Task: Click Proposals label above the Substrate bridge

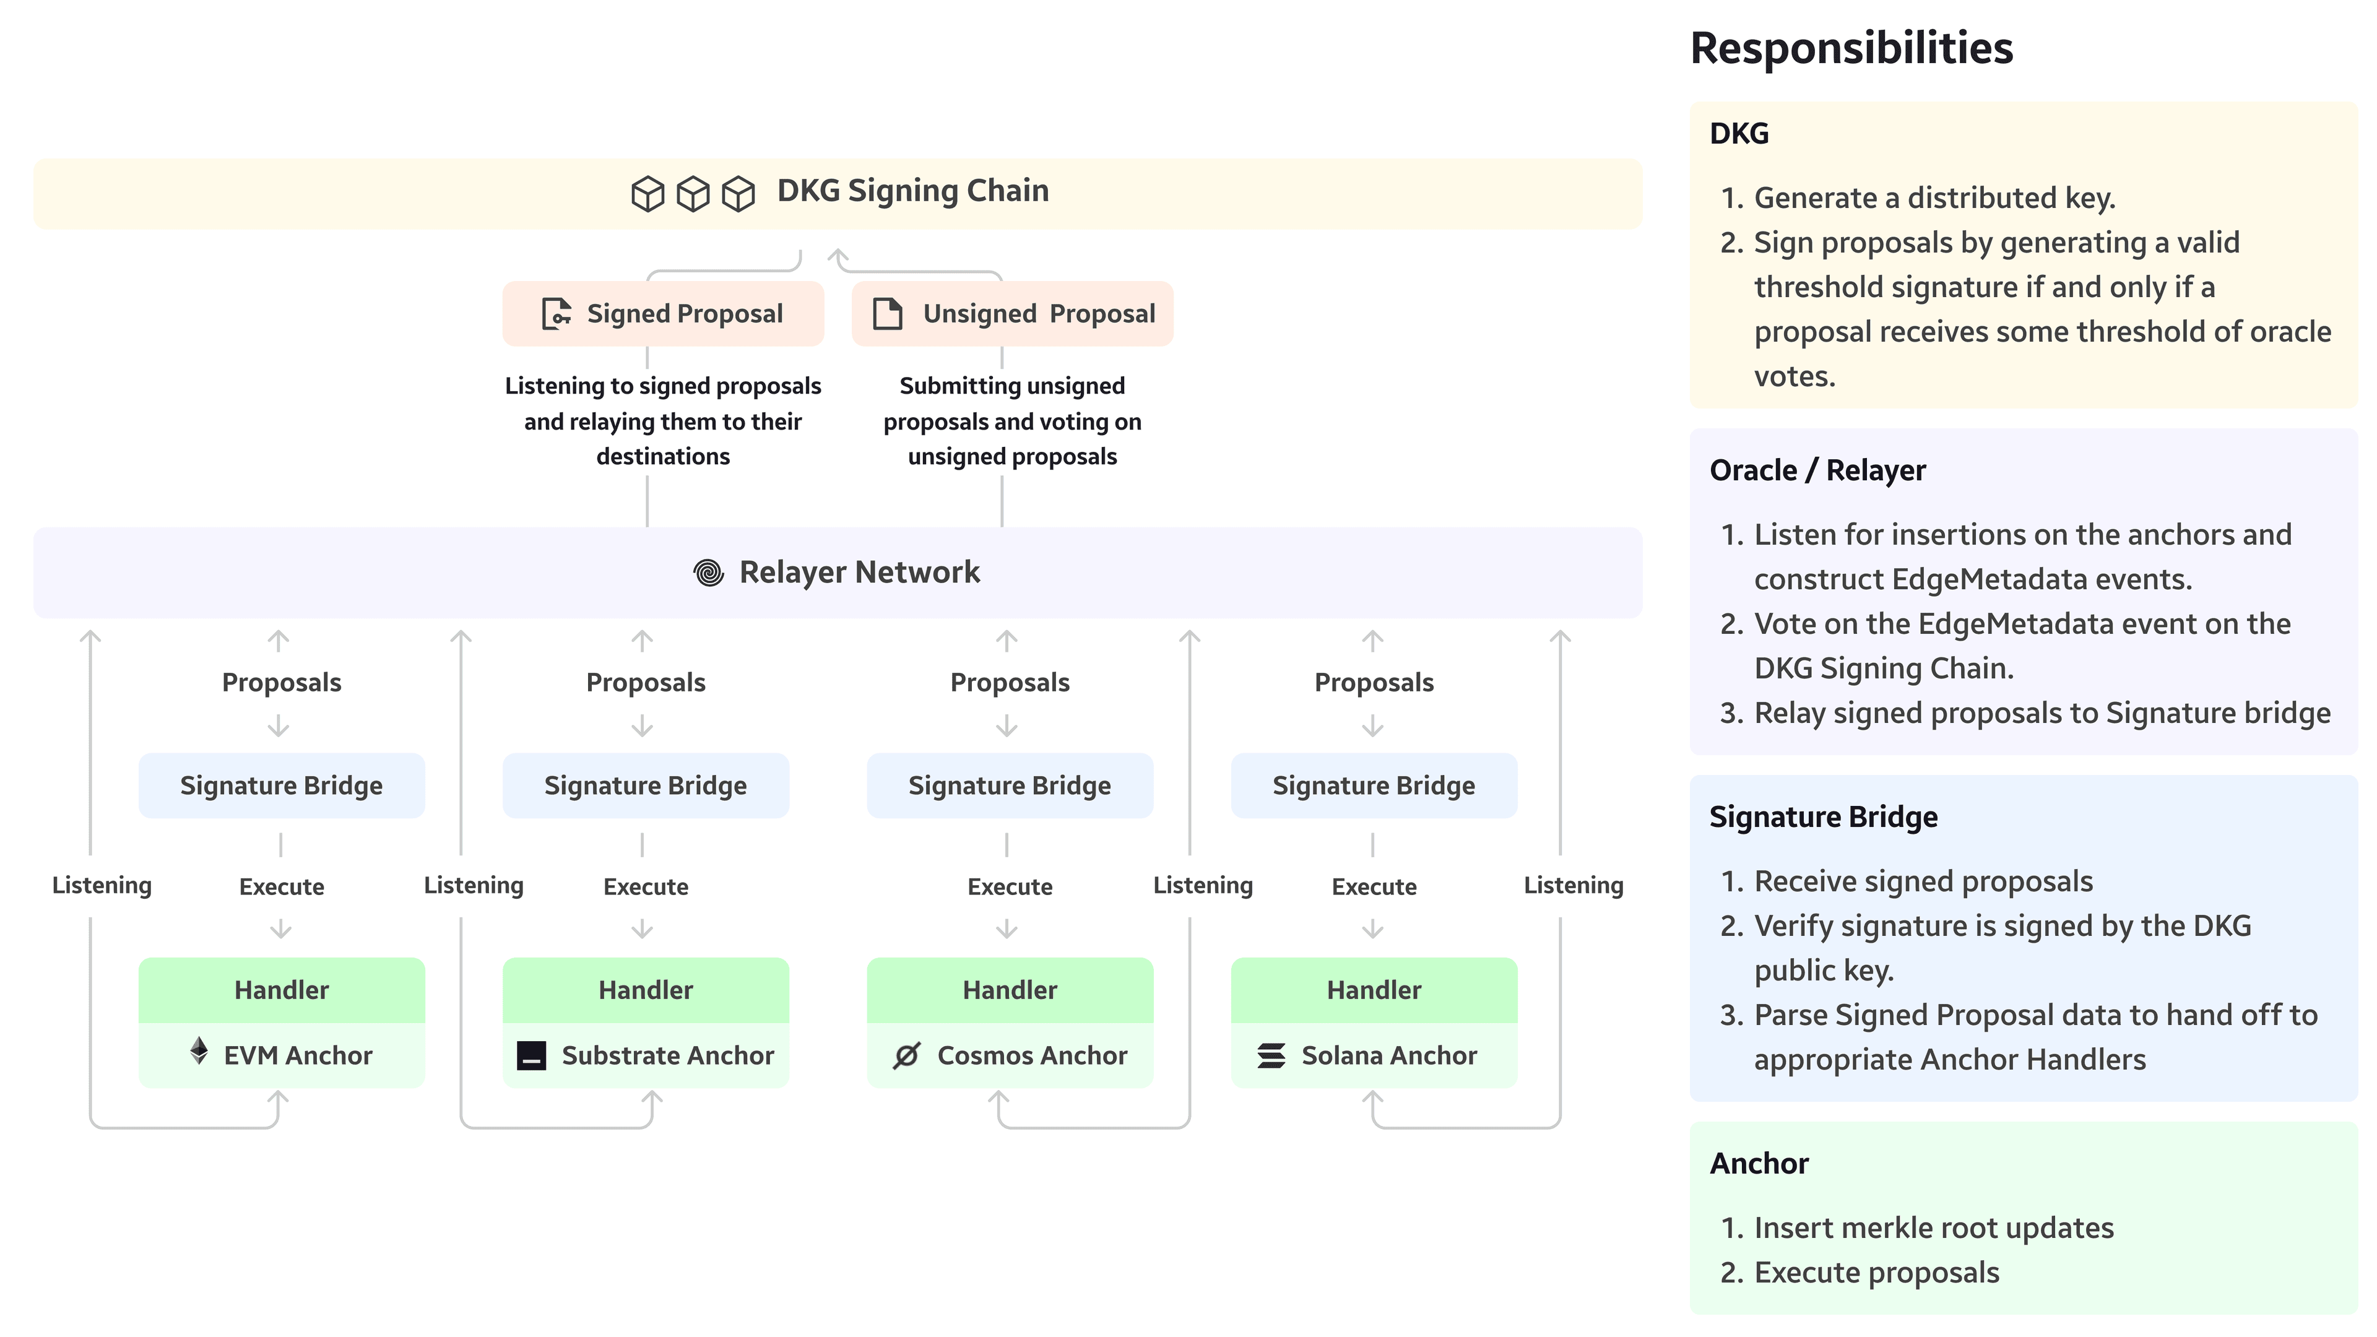Action: [646, 683]
